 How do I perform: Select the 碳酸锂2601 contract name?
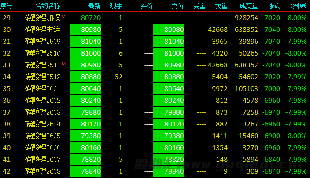pos(42,89)
